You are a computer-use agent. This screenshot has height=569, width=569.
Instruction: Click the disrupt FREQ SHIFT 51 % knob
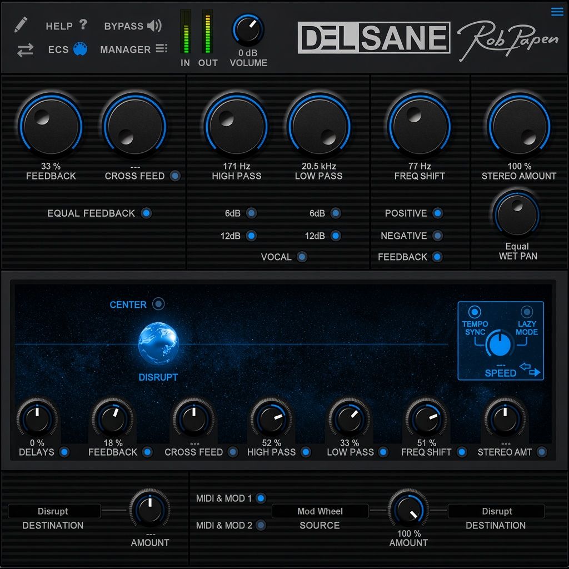point(426,418)
